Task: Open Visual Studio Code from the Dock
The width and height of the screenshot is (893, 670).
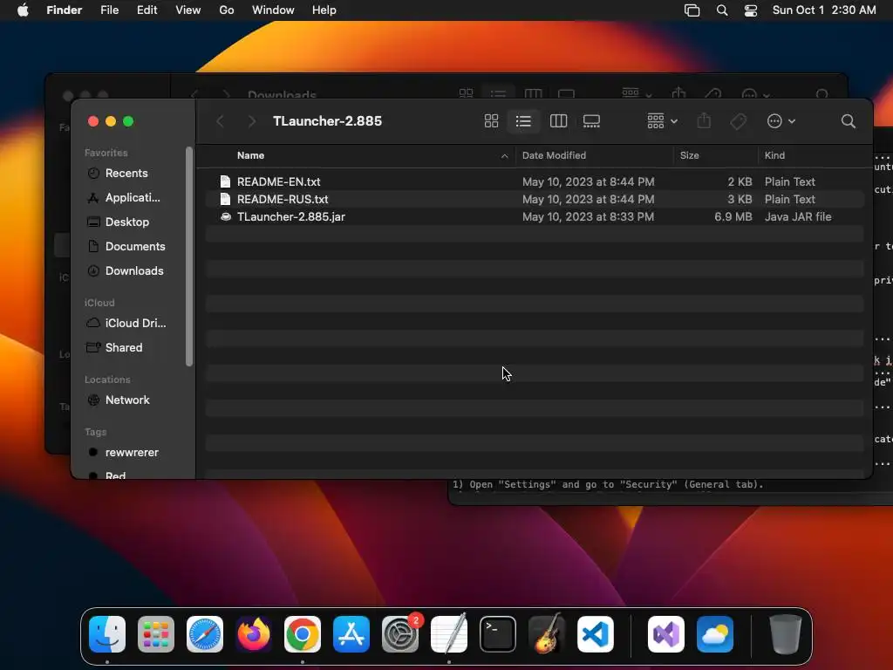Action: pos(596,634)
